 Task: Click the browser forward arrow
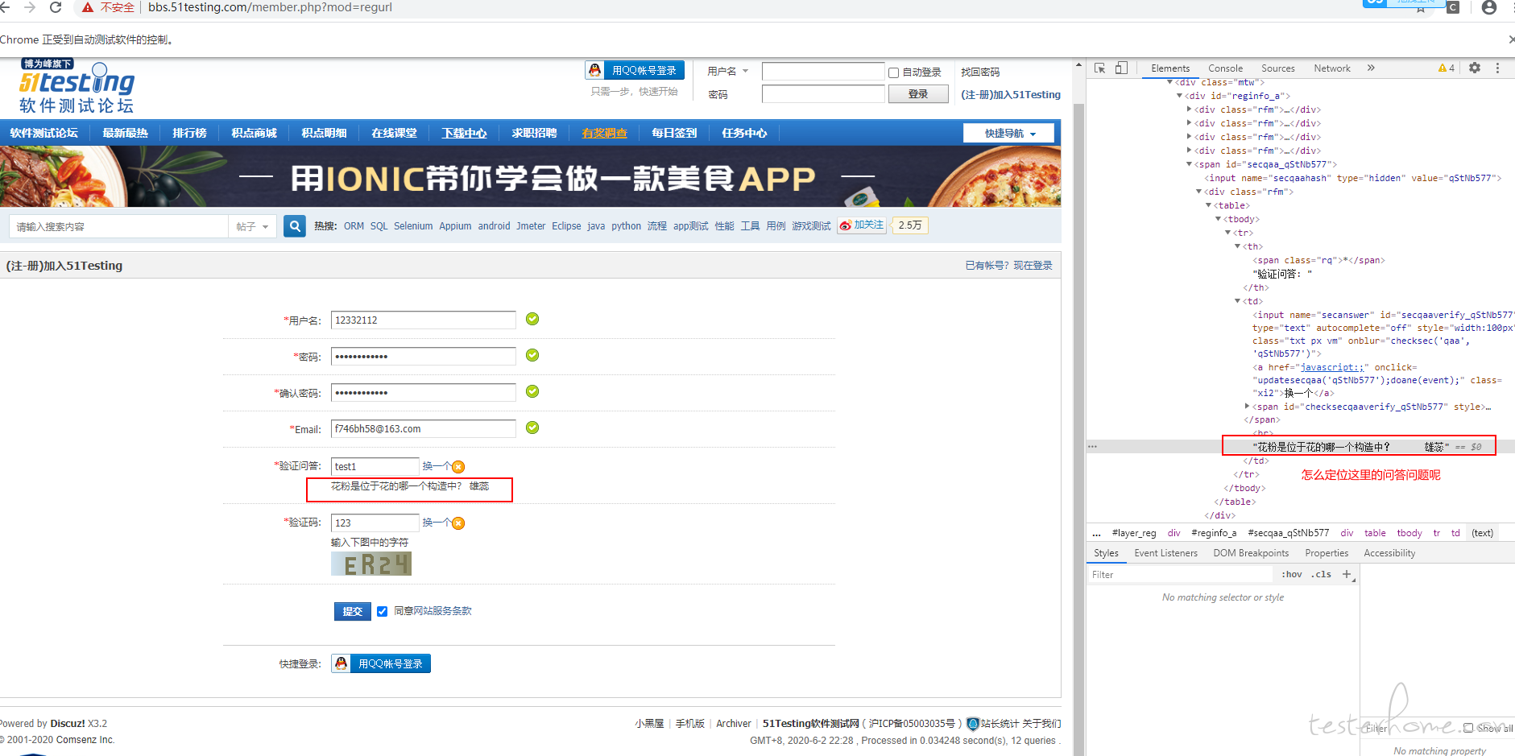pos(30,7)
